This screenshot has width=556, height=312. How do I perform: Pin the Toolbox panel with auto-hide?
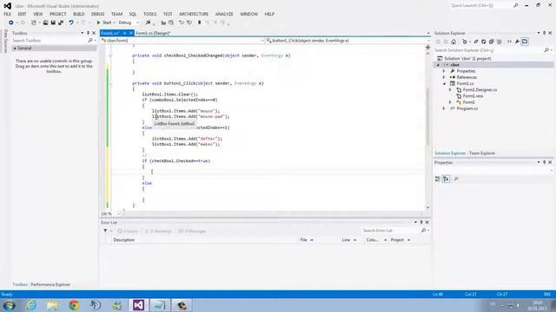[x=88, y=33]
